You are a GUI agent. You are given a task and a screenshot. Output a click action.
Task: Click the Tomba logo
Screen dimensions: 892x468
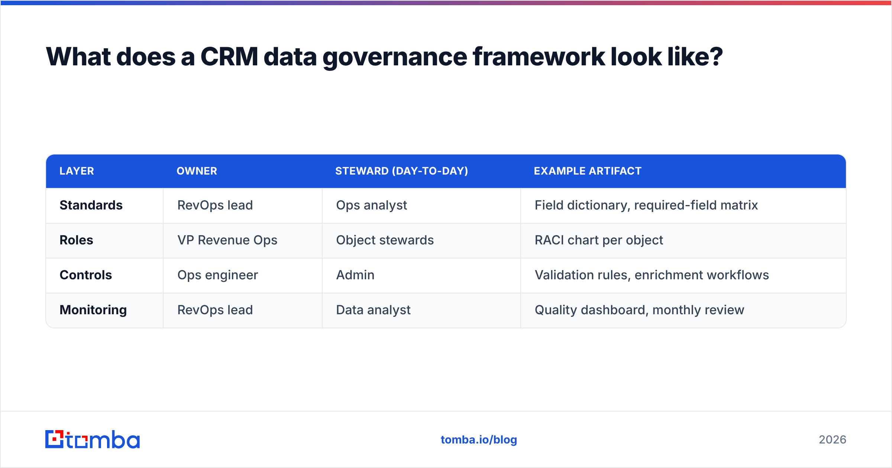tap(93, 439)
